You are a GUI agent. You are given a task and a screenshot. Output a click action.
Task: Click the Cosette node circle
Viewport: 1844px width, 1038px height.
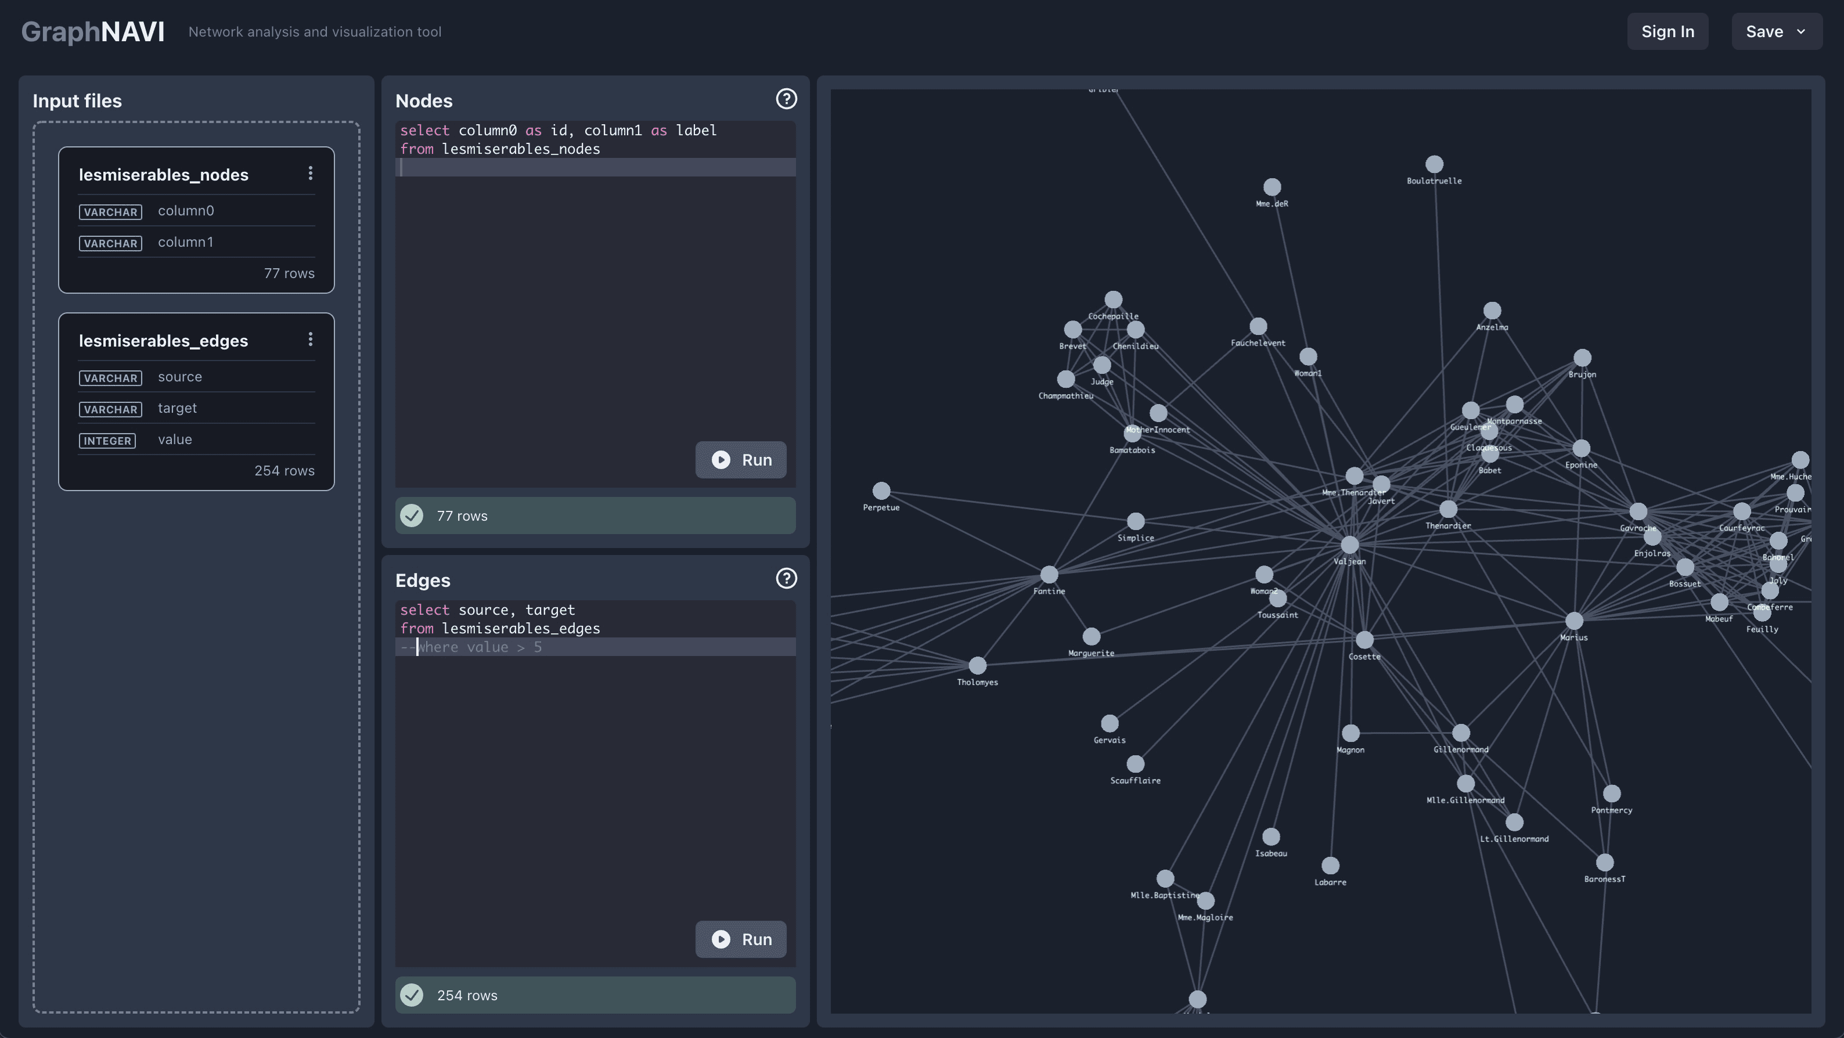[1364, 639]
